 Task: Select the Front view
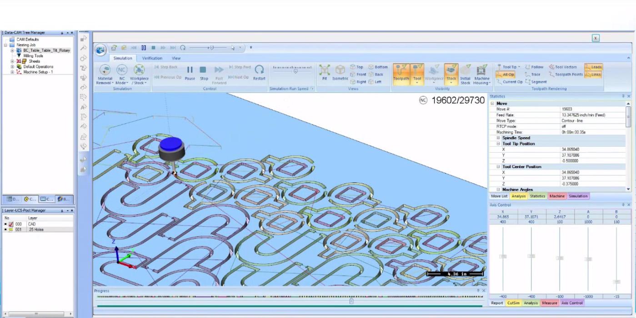pyautogui.click(x=358, y=75)
